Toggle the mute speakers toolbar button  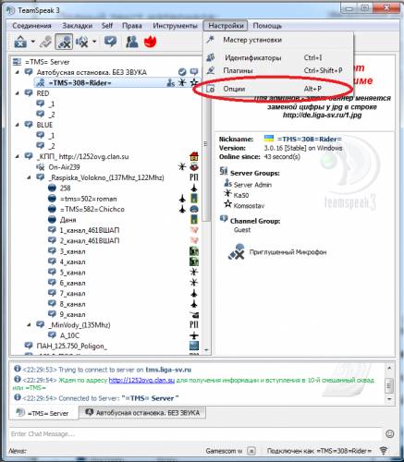pyautogui.click(x=82, y=42)
